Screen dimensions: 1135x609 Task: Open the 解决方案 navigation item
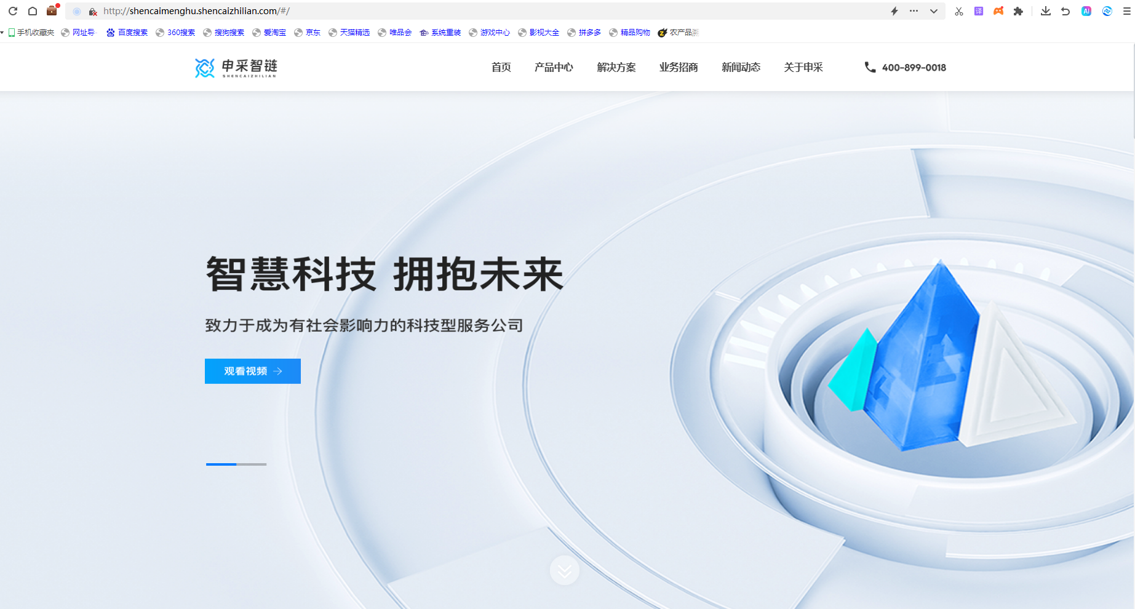[616, 68]
